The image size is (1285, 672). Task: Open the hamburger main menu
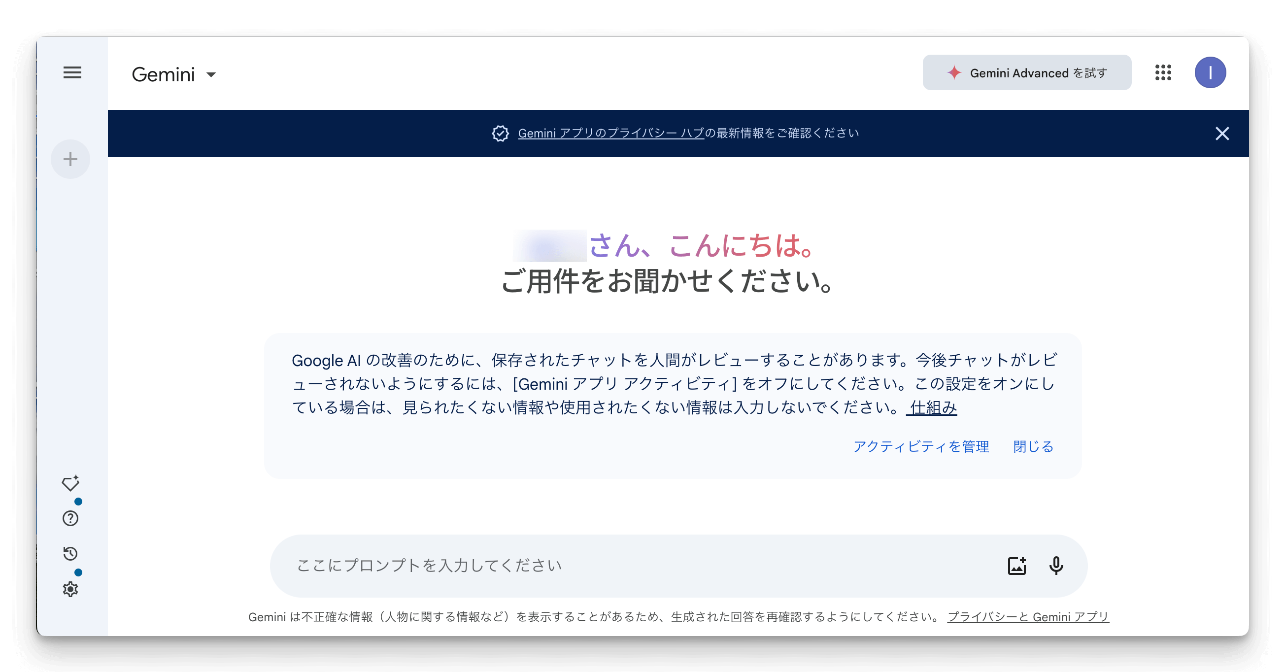[72, 73]
